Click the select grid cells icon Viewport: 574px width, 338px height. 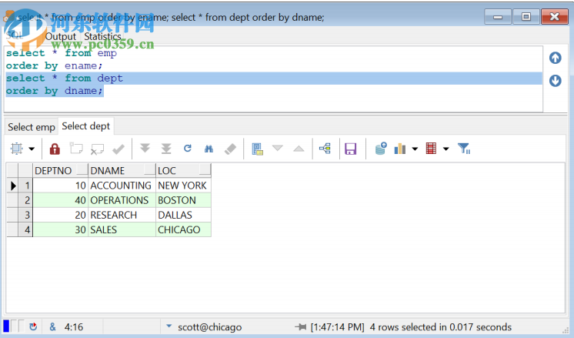pyautogui.click(x=16, y=149)
